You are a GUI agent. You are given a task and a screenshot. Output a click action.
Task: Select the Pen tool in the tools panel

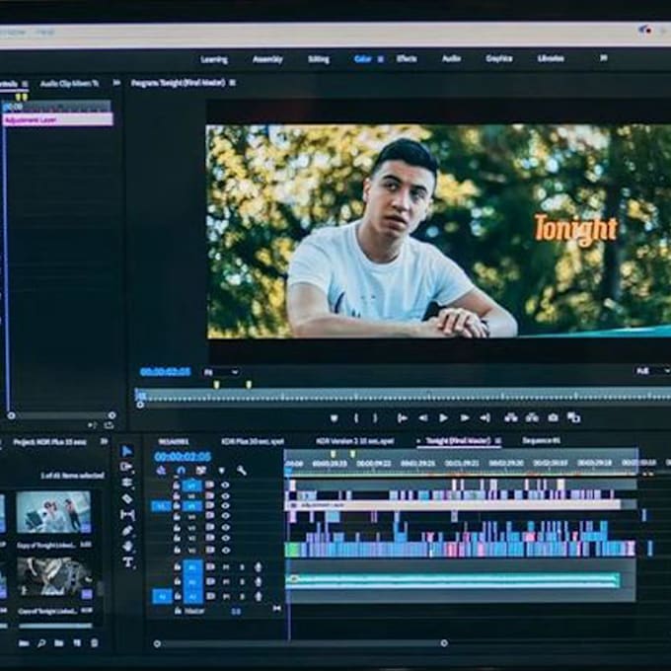tap(127, 530)
